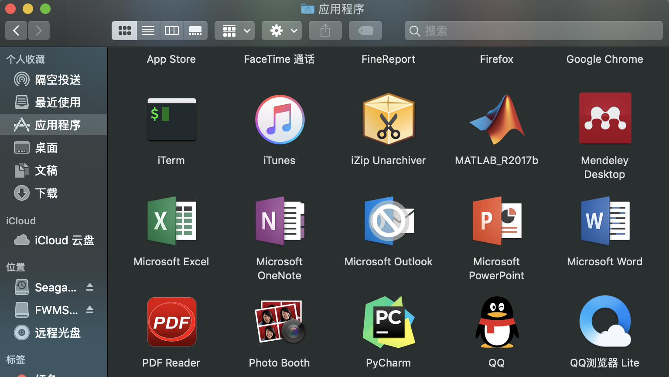This screenshot has height=377, width=669.
Task: Open 隔空投送 in the sidebar
Action: pos(54,80)
